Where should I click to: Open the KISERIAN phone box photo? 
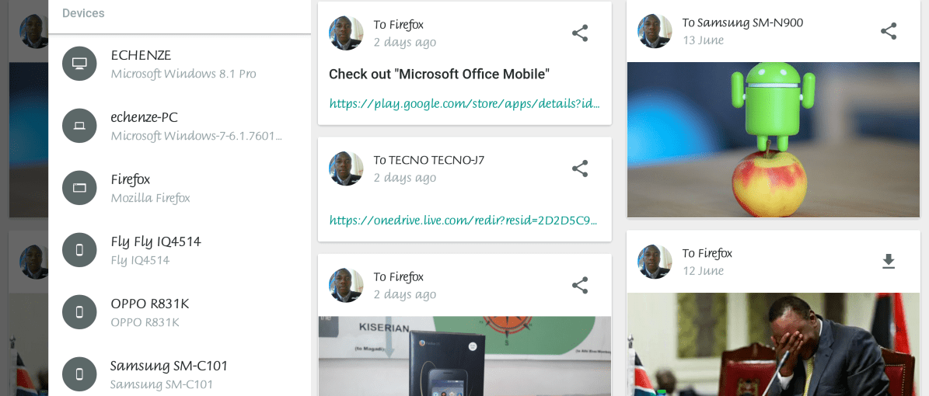coord(465,356)
